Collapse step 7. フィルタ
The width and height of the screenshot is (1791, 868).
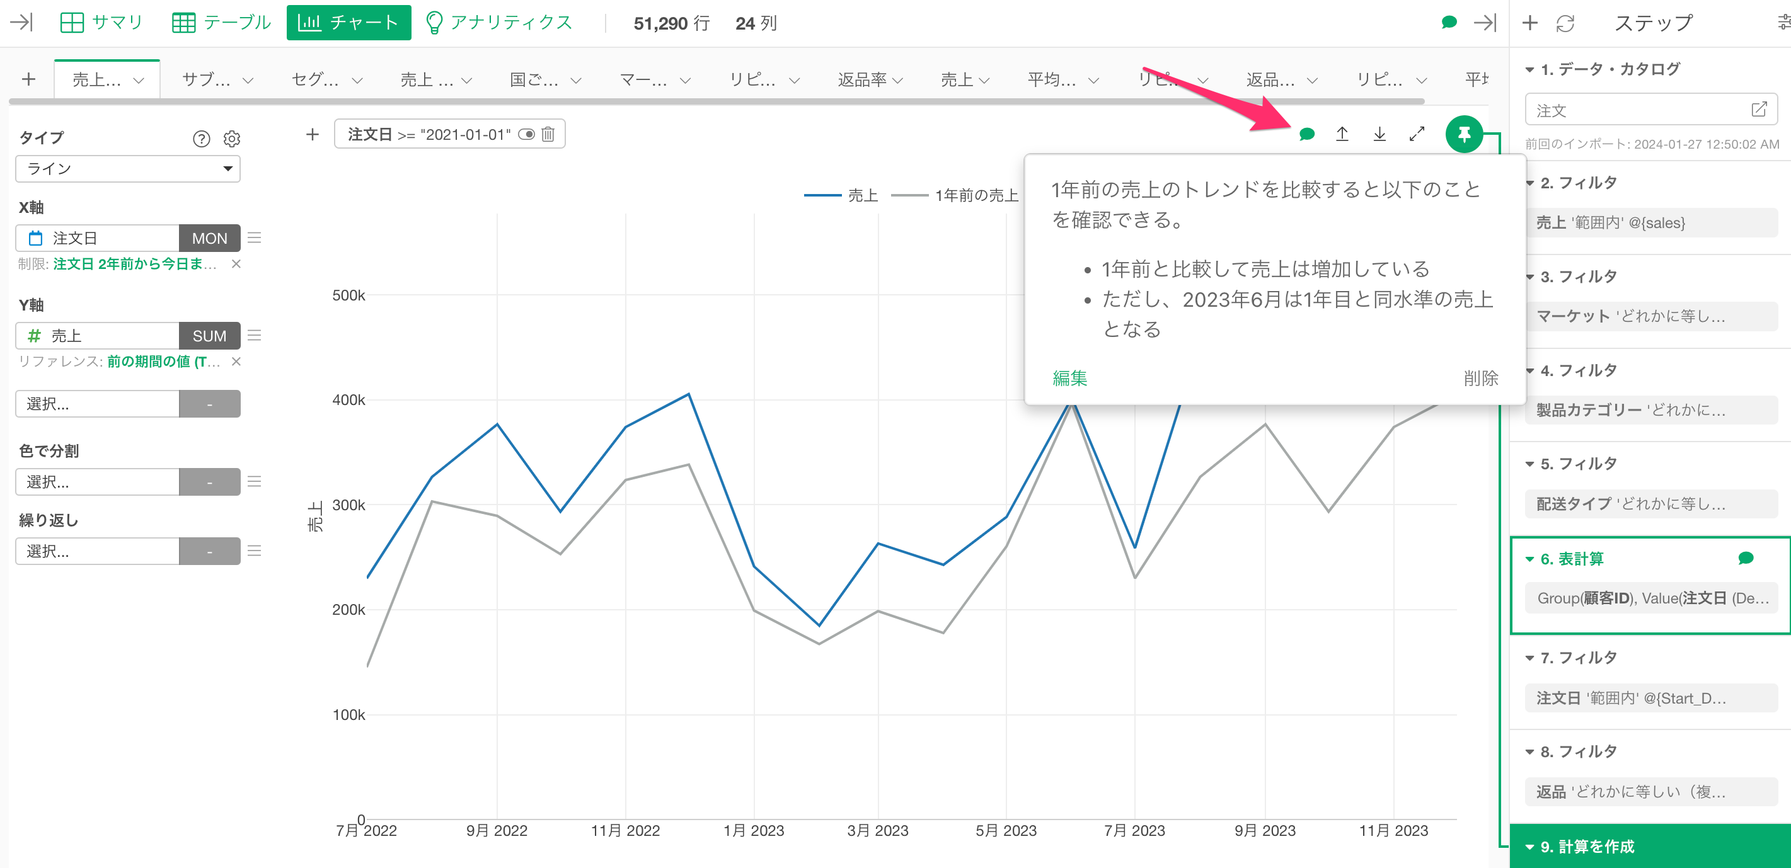[1529, 658]
